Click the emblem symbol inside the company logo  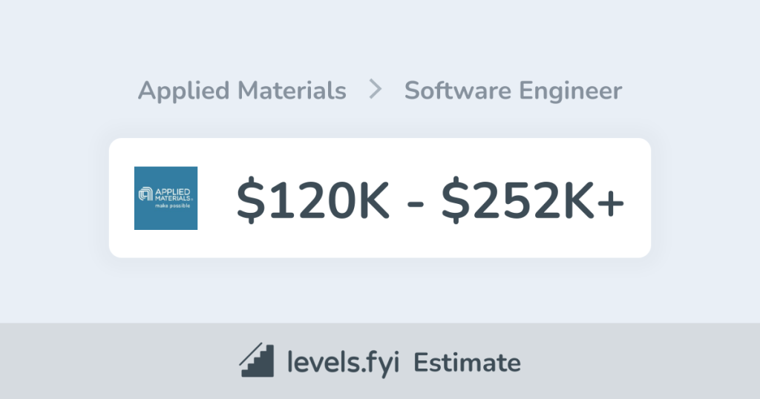pyautogui.click(x=145, y=194)
